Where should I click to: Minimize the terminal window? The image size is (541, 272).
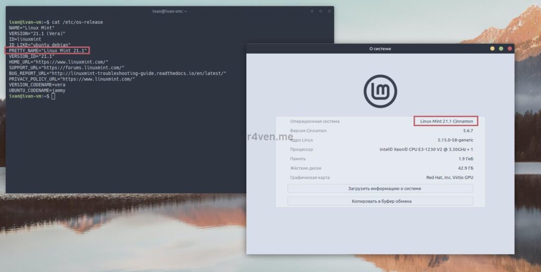pos(312,11)
